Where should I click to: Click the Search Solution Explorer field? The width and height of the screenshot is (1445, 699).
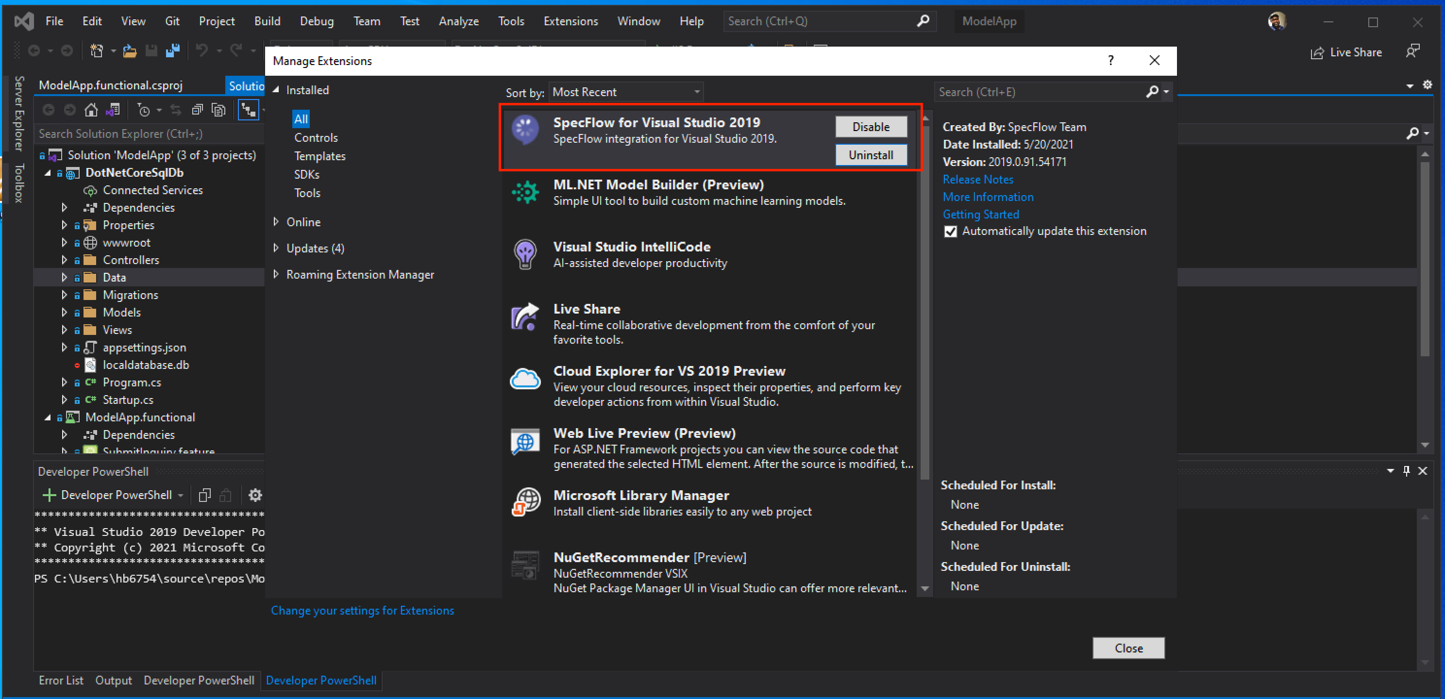pyautogui.click(x=149, y=133)
